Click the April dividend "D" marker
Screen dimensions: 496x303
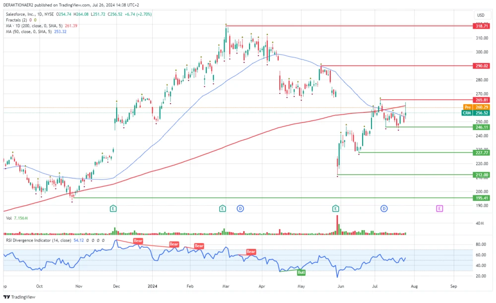tap(241, 208)
